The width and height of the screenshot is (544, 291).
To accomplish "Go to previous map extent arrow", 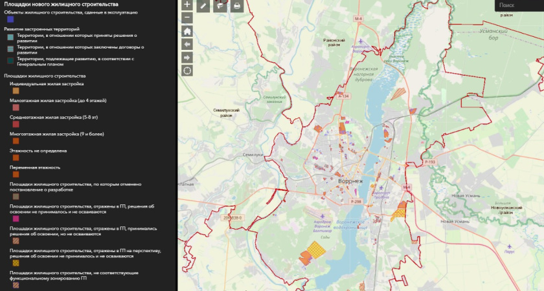I will pos(187,44).
